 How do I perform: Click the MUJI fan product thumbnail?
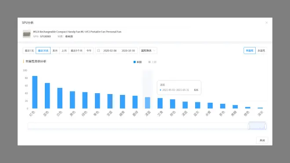27,34
